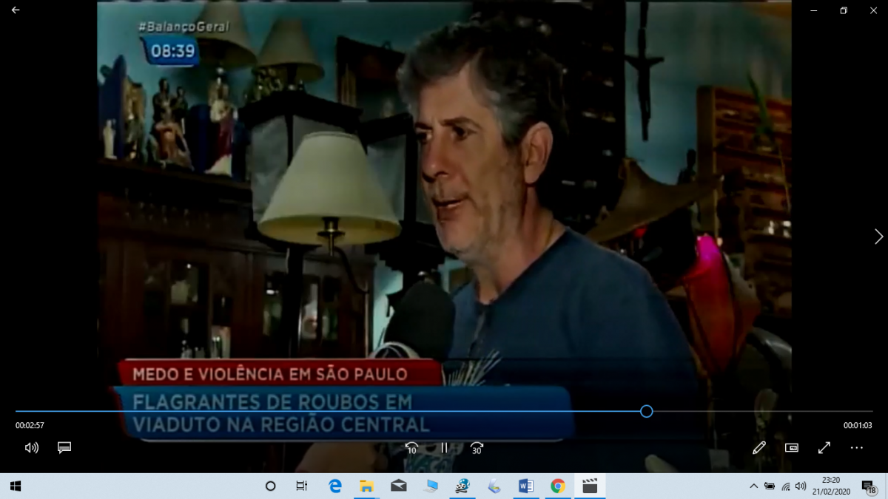Pause the video playback
Screen dimensions: 888x499
445,447
